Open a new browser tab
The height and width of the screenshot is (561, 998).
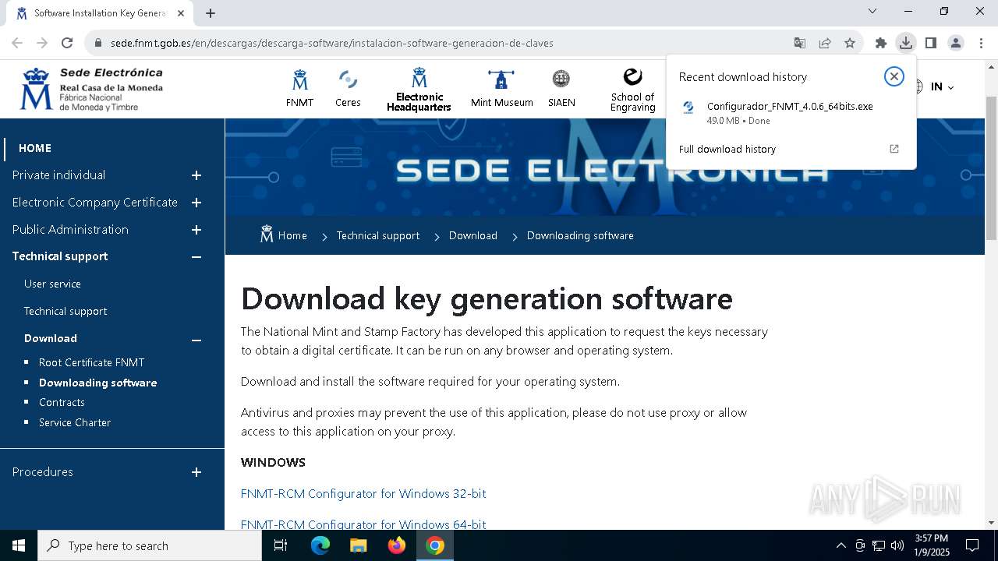pos(211,13)
